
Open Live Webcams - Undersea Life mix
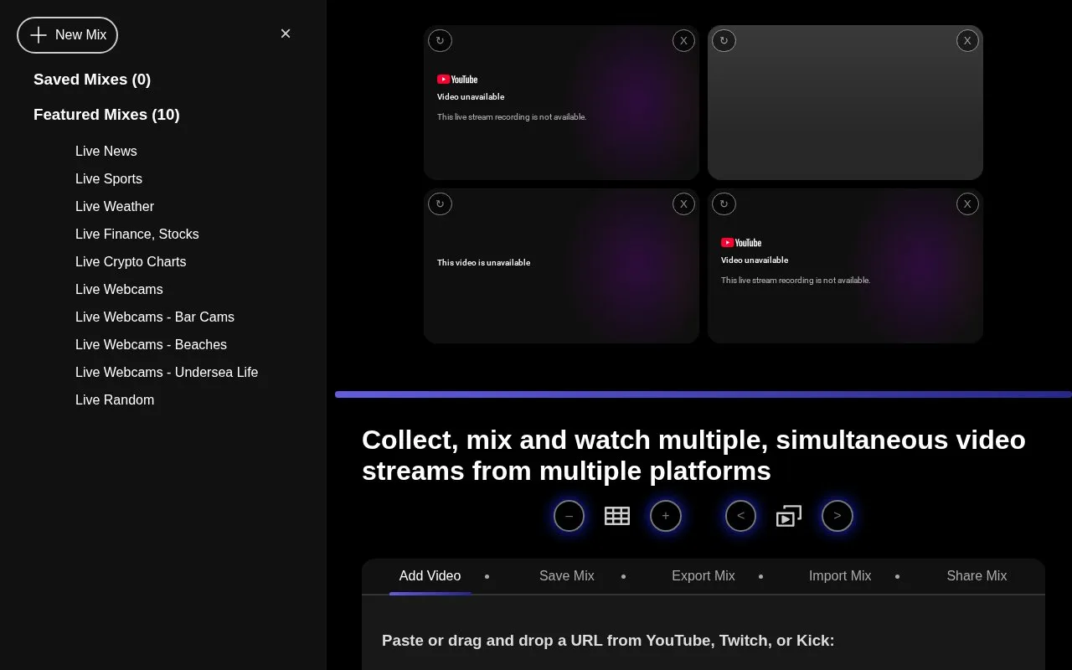pos(167,373)
